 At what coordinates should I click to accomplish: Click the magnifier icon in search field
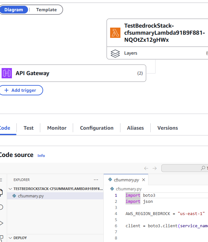[x=203, y=168]
